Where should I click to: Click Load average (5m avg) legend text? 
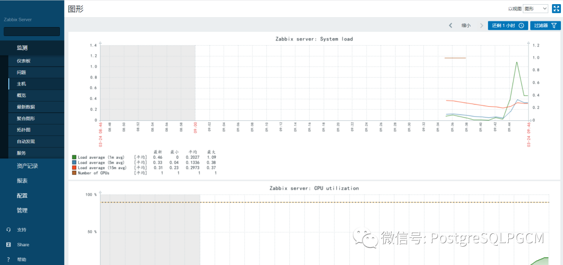101,162
